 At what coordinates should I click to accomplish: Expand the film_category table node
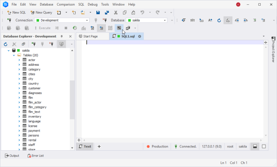19,107
